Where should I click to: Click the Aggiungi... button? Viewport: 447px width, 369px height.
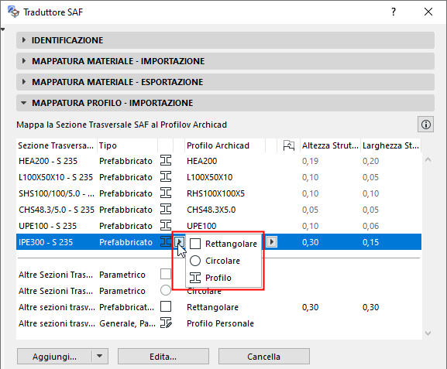click(54, 356)
